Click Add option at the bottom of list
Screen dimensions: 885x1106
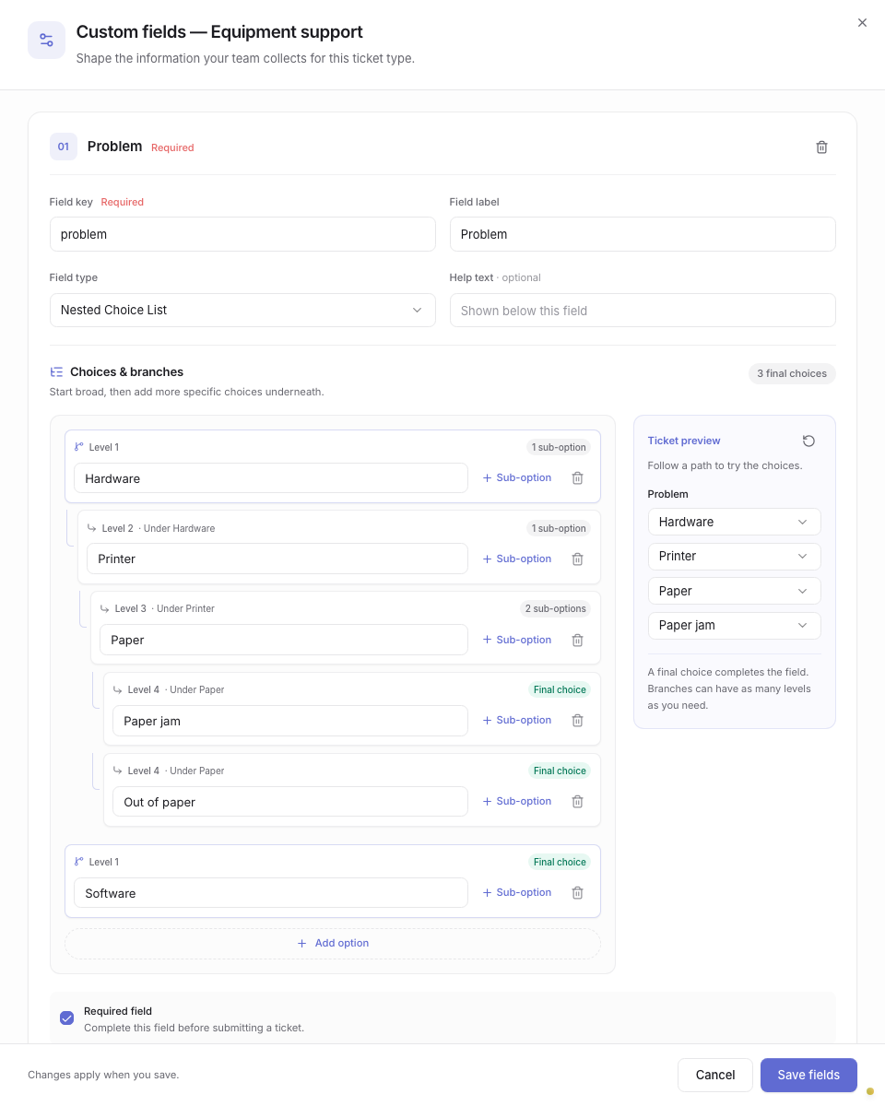(x=333, y=943)
